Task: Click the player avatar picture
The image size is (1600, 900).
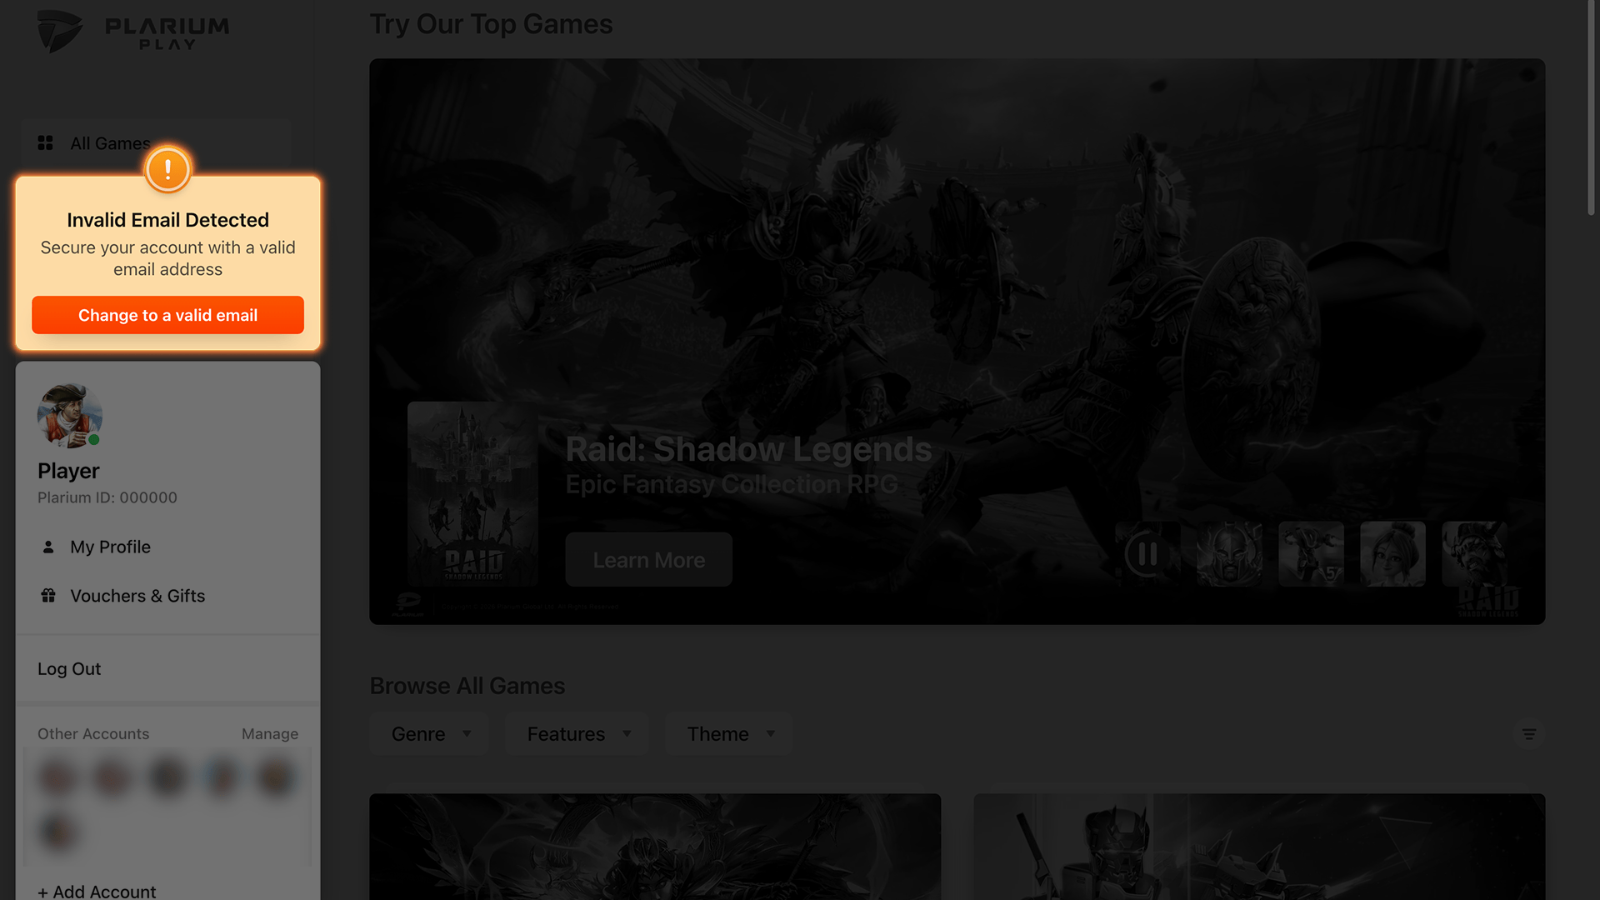Action: (x=70, y=416)
